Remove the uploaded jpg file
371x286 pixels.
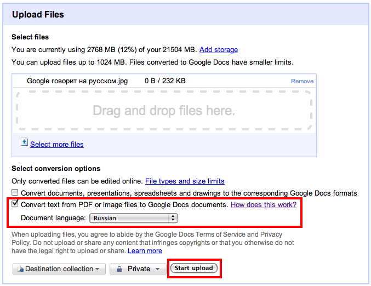pyautogui.click(x=302, y=81)
